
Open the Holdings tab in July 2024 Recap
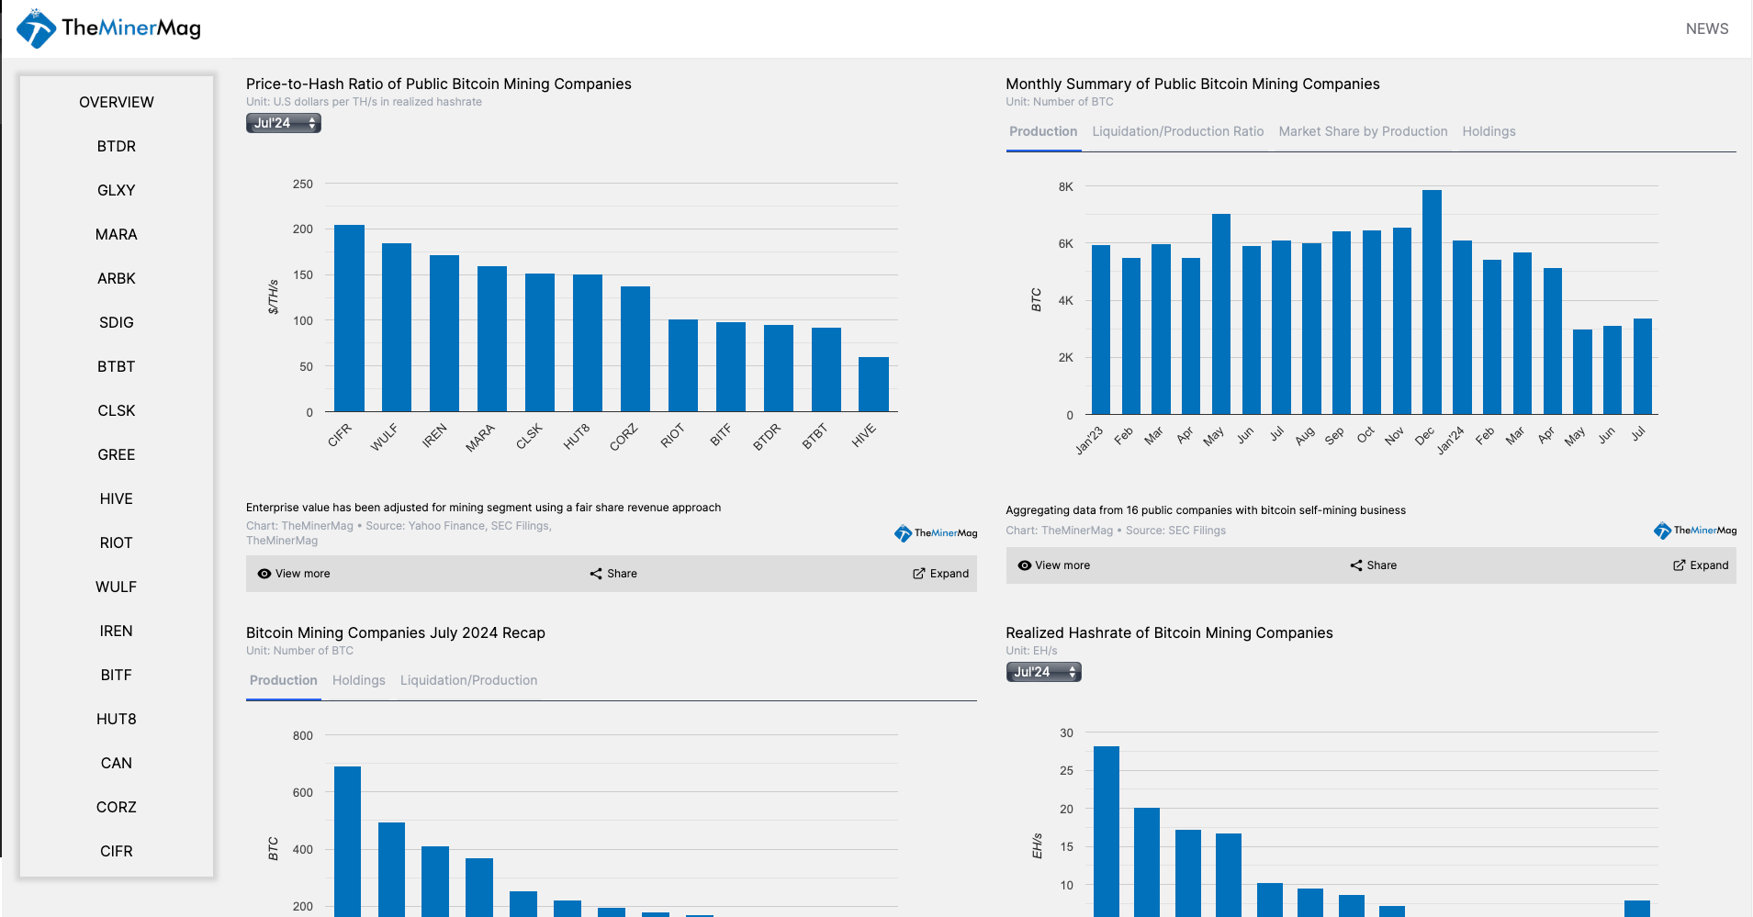358,680
